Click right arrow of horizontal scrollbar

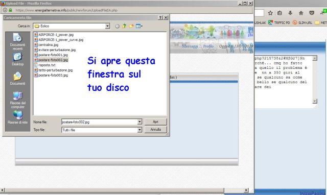pyautogui.click(x=246, y=190)
